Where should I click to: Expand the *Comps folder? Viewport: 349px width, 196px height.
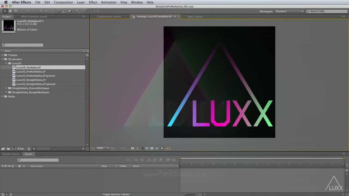click(x=2, y=55)
